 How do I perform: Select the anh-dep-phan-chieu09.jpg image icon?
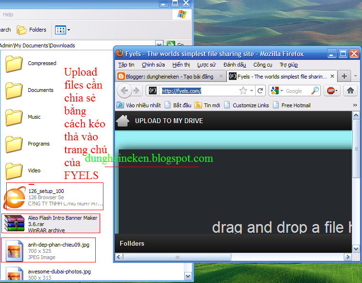coord(14,251)
